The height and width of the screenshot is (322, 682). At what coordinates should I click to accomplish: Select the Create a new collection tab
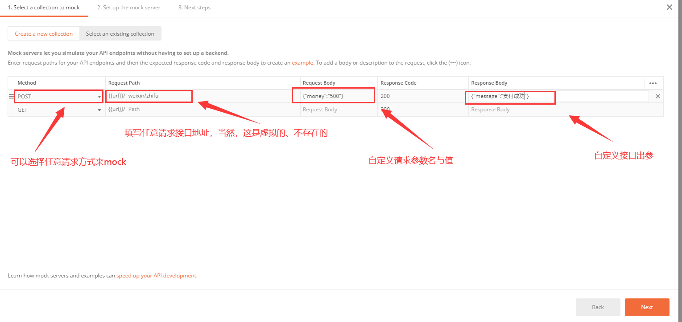[43, 33]
